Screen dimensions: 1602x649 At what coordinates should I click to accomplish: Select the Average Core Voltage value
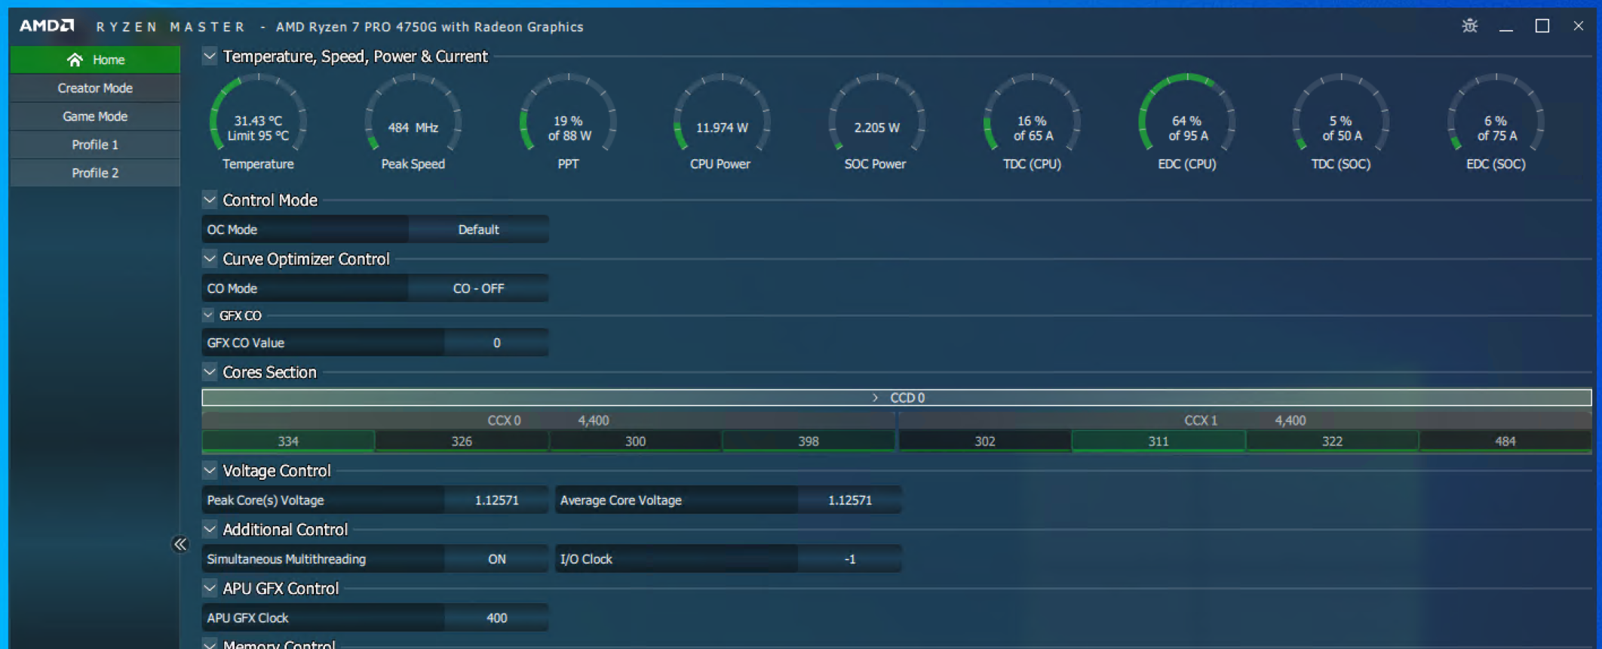point(849,500)
